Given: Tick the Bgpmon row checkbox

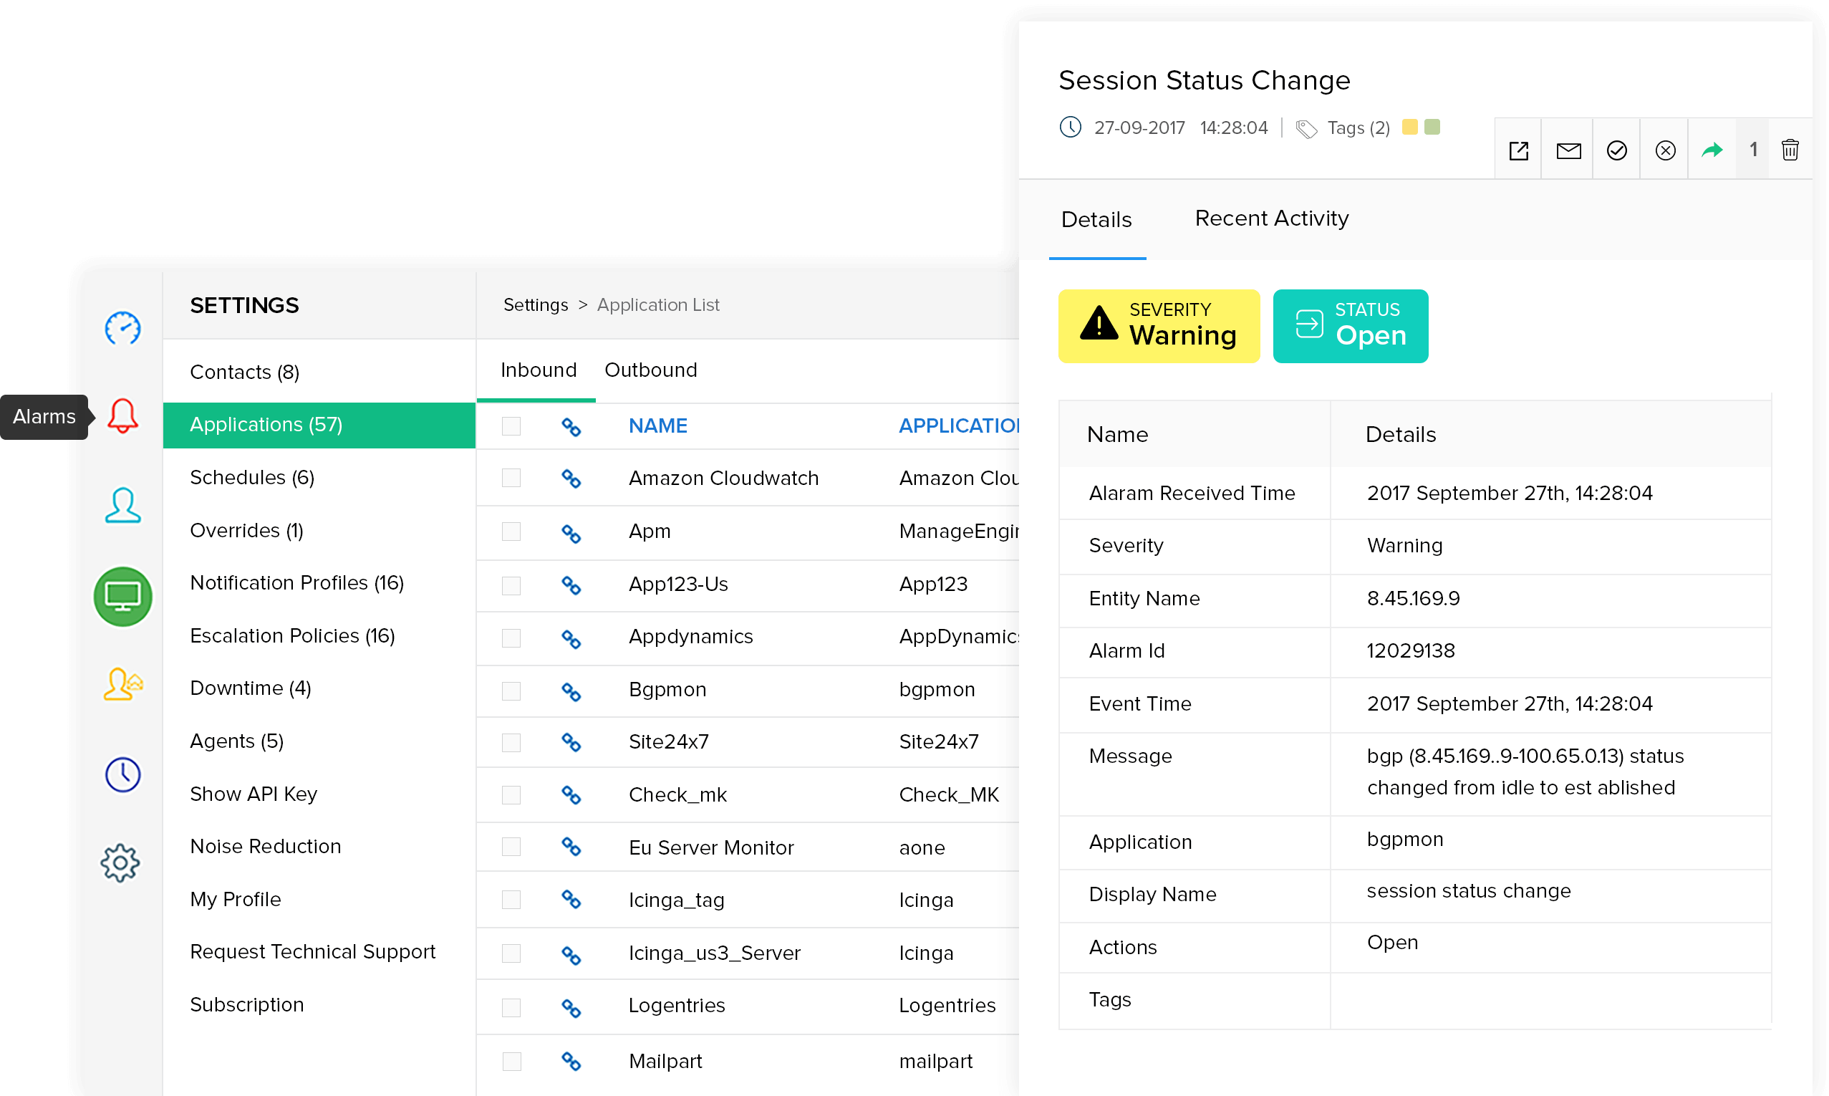Looking at the screenshot, I should tap(511, 691).
